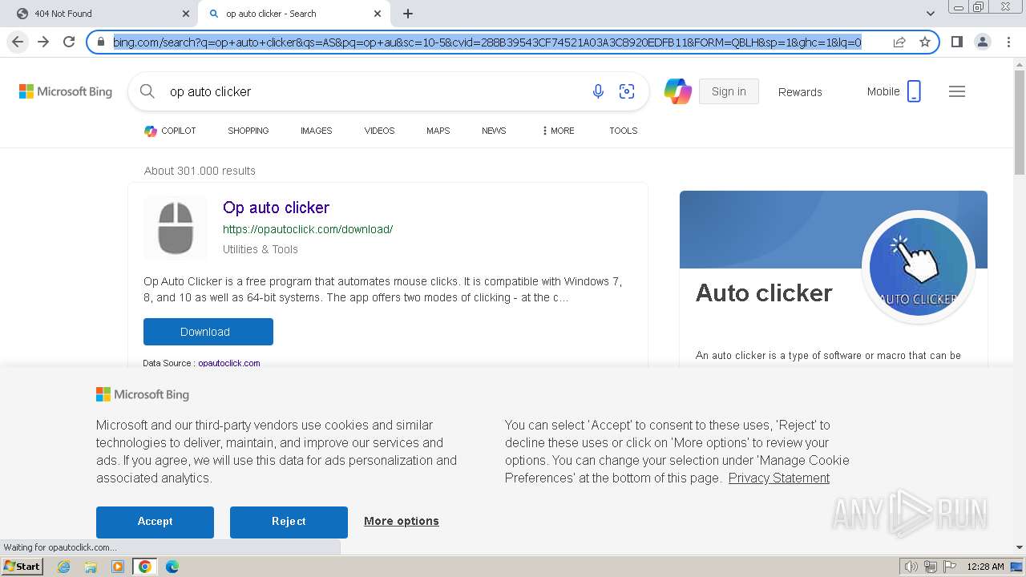The width and height of the screenshot is (1026, 577).
Task: Open Mobile phone icon link
Action: [894, 91]
